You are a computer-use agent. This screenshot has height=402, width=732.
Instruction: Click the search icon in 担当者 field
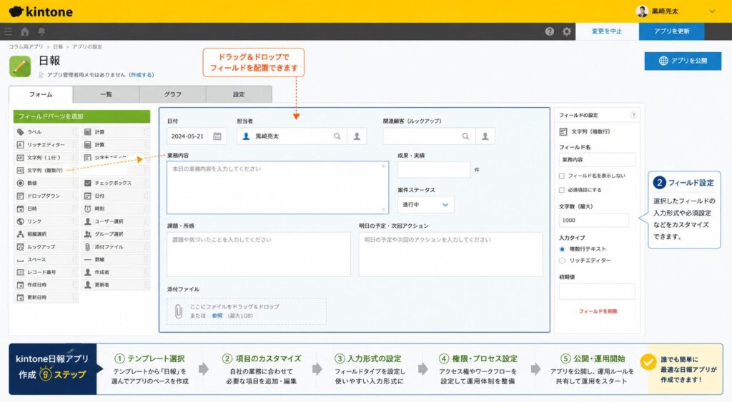pyautogui.click(x=337, y=136)
